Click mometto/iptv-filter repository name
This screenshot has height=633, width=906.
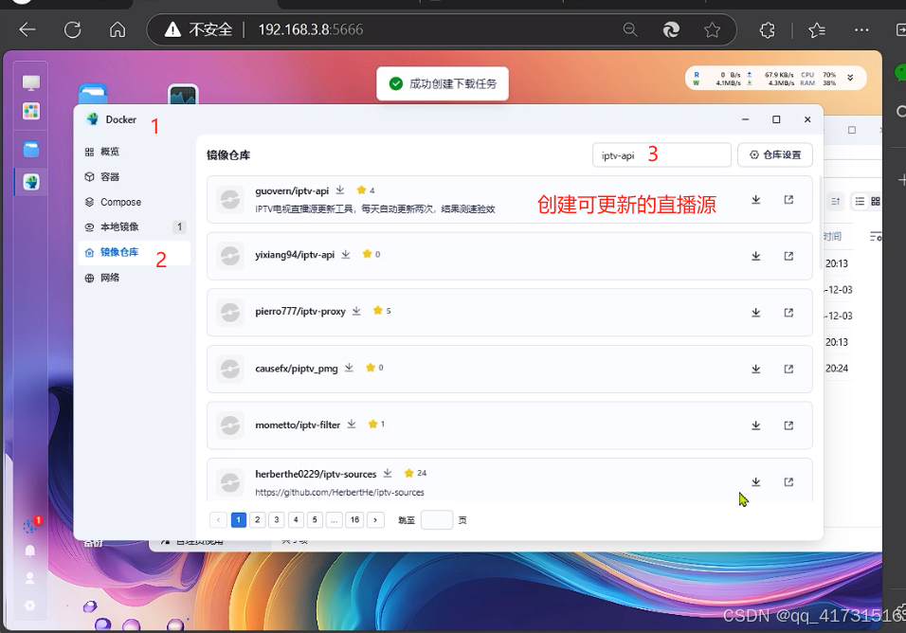tap(298, 425)
